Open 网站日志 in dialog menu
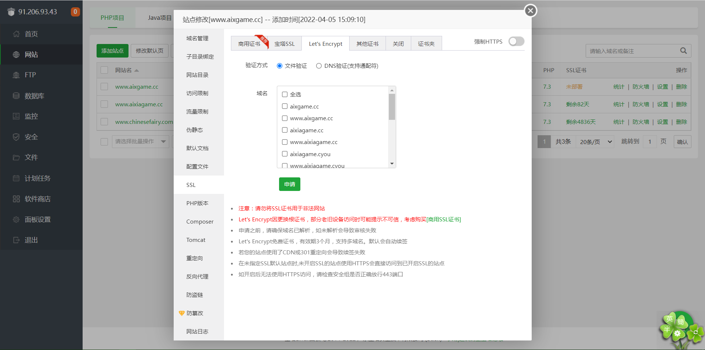The image size is (705, 350). [199, 331]
